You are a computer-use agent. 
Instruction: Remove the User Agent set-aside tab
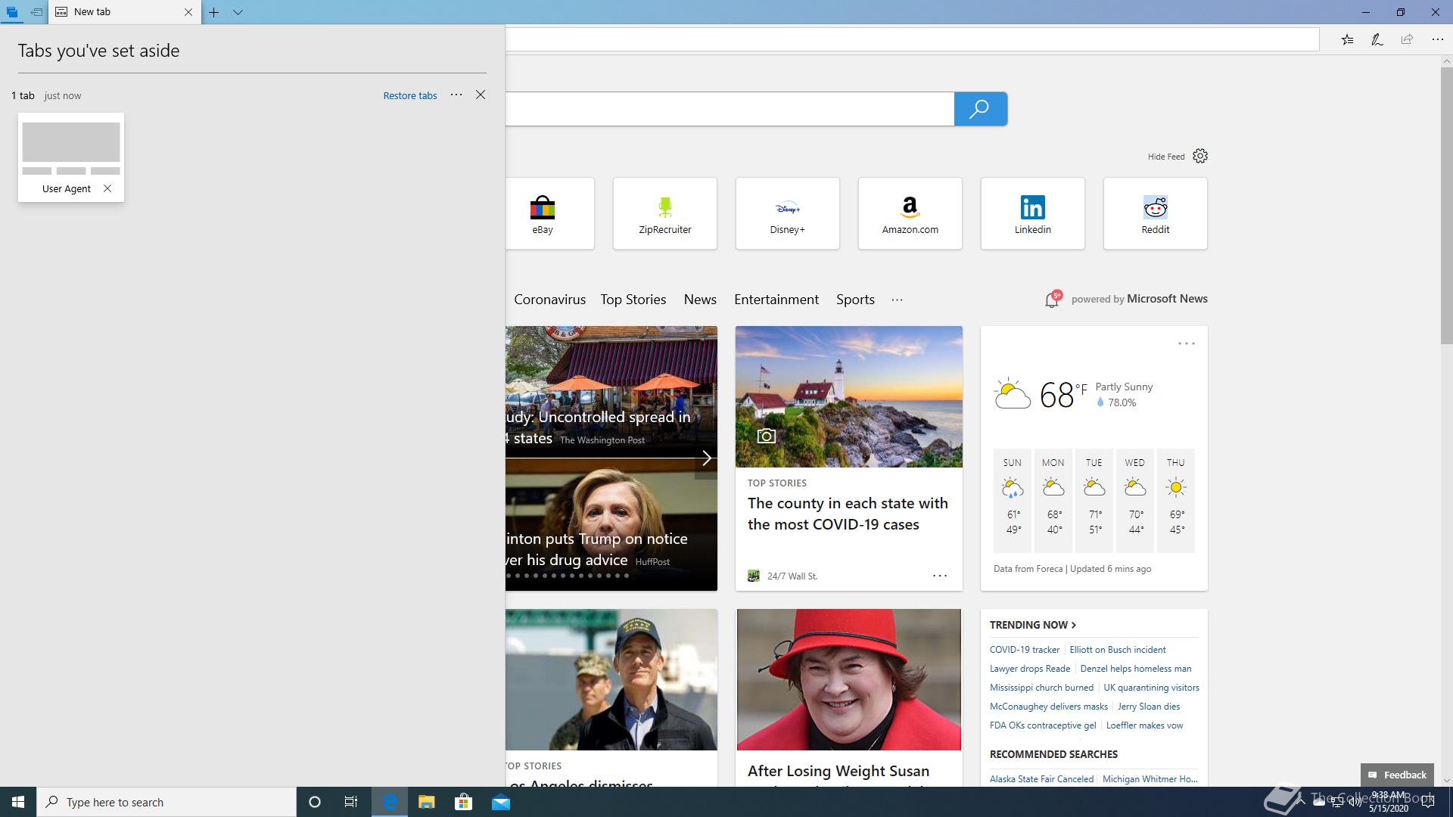[x=107, y=188]
